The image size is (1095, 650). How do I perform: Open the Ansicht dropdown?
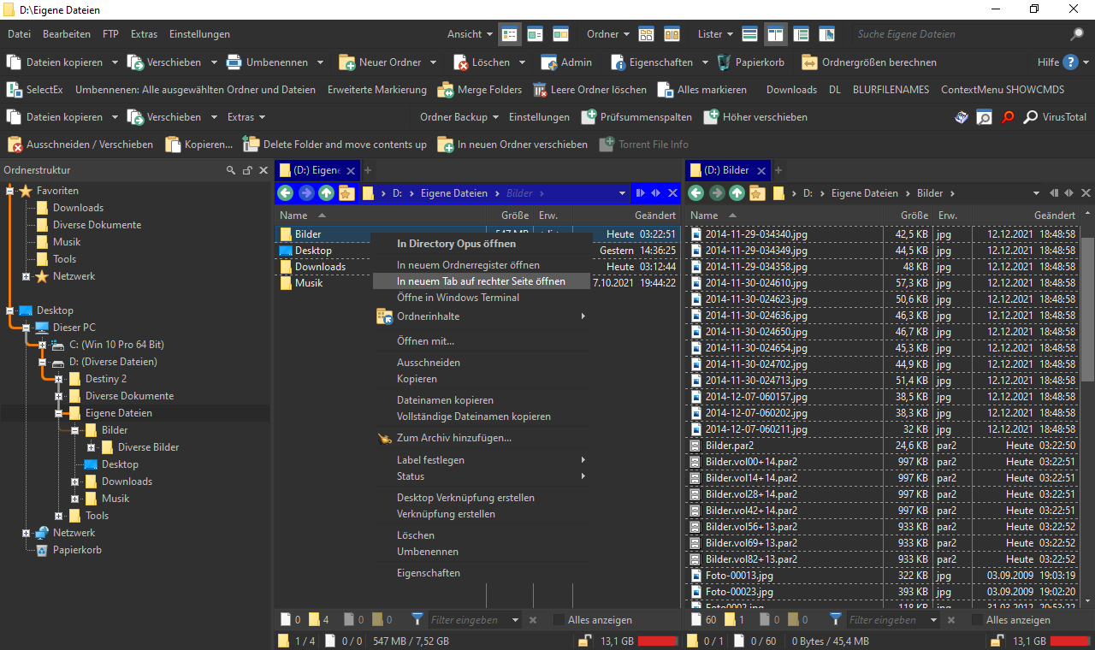pyautogui.click(x=470, y=34)
